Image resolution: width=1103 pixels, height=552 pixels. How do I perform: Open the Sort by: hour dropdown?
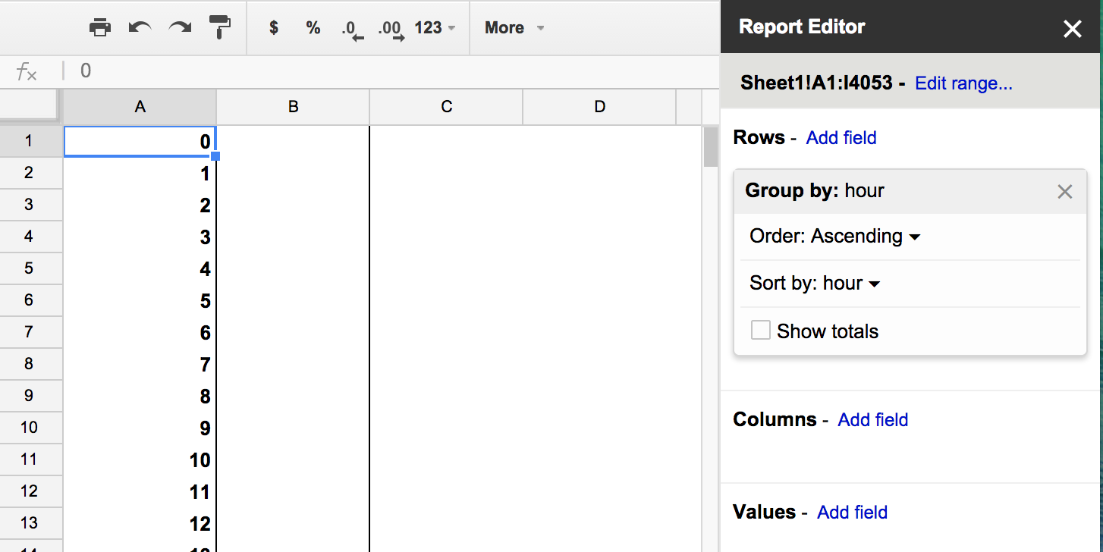[815, 284]
